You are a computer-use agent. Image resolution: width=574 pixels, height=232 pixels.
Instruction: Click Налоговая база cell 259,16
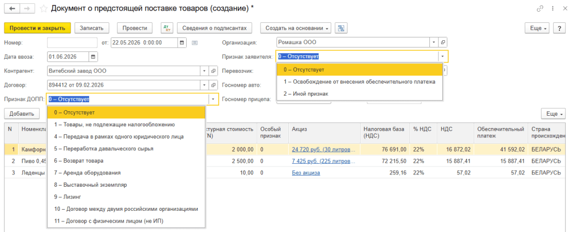[x=384, y=173]
